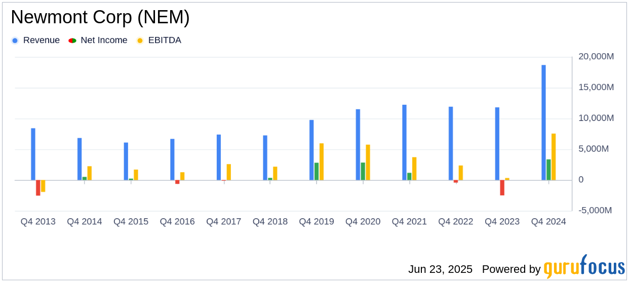This screenshot has height=282, width=629.
Task: Click the Q4 2013 red net income bar
Action: click(x=38, y=188)
